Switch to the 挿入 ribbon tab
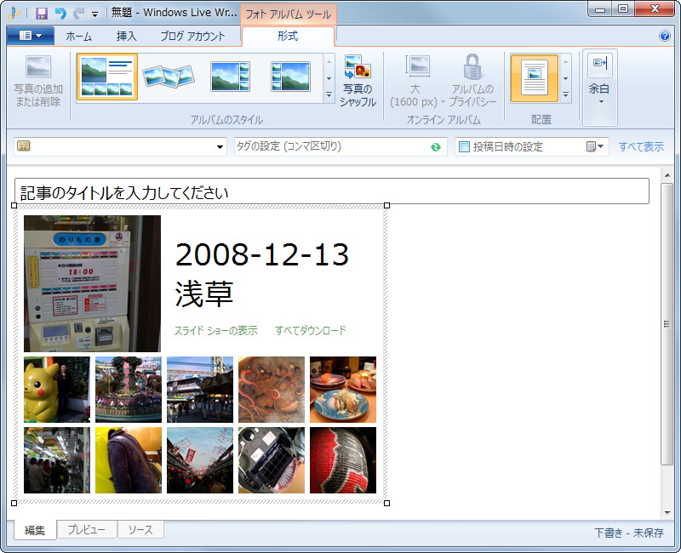 click(126, 35)
